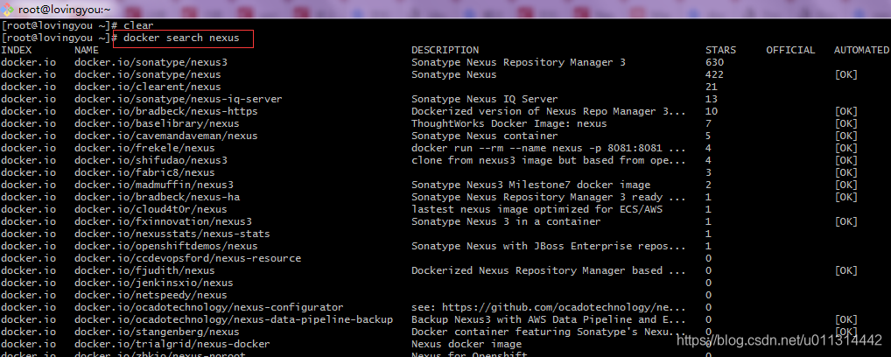Viewport: 891px width, 357px height.
Task: Click description 'Sonatype Nexus IQ Server'
Action: 485,99
